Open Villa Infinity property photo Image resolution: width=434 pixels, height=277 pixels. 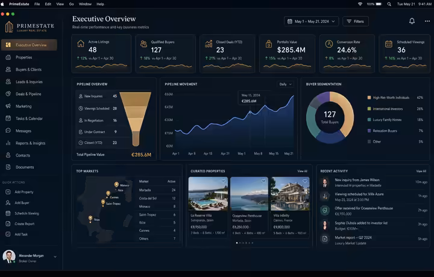[290, 194]
